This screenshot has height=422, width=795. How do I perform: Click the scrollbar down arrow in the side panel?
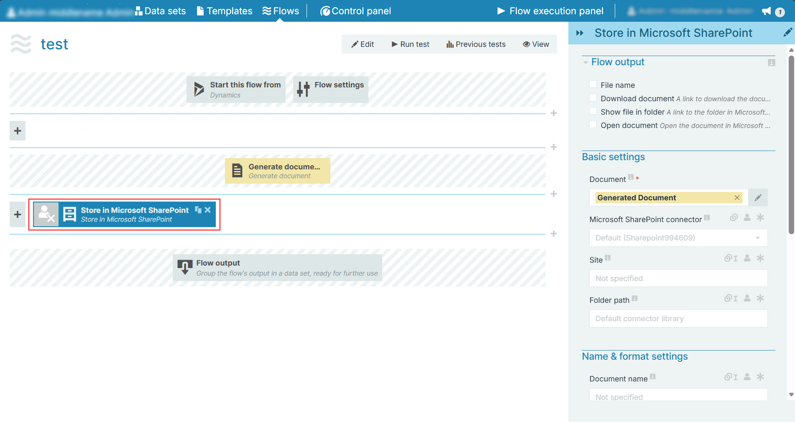point(791,394)
